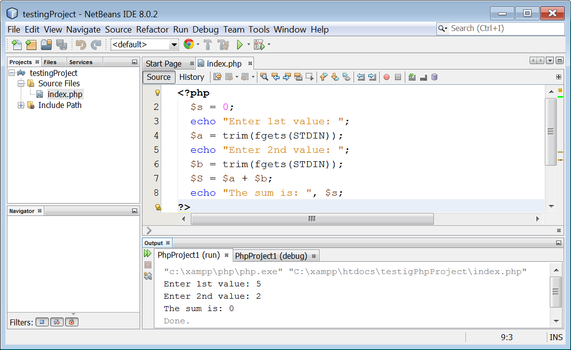Expand the Include Path tree node
This screenshot has width=571, height=350.
(21, 105)
